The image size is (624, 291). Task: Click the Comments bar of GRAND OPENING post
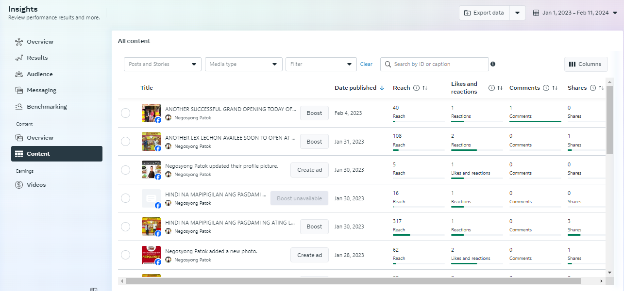535,121
